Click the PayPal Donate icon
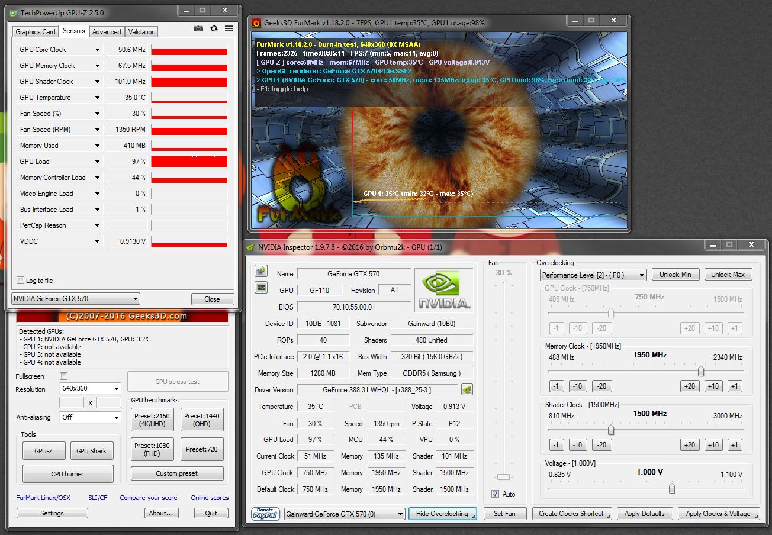This screenshot has height=535, width=772. 265,514
